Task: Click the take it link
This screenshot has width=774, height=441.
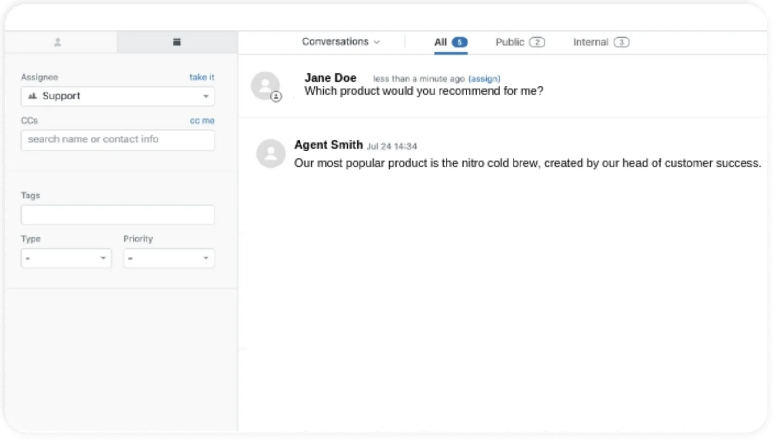Action: click(x=202, y=77)
